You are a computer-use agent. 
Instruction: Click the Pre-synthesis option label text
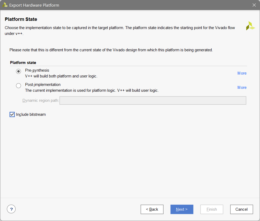tap(37, 70)
